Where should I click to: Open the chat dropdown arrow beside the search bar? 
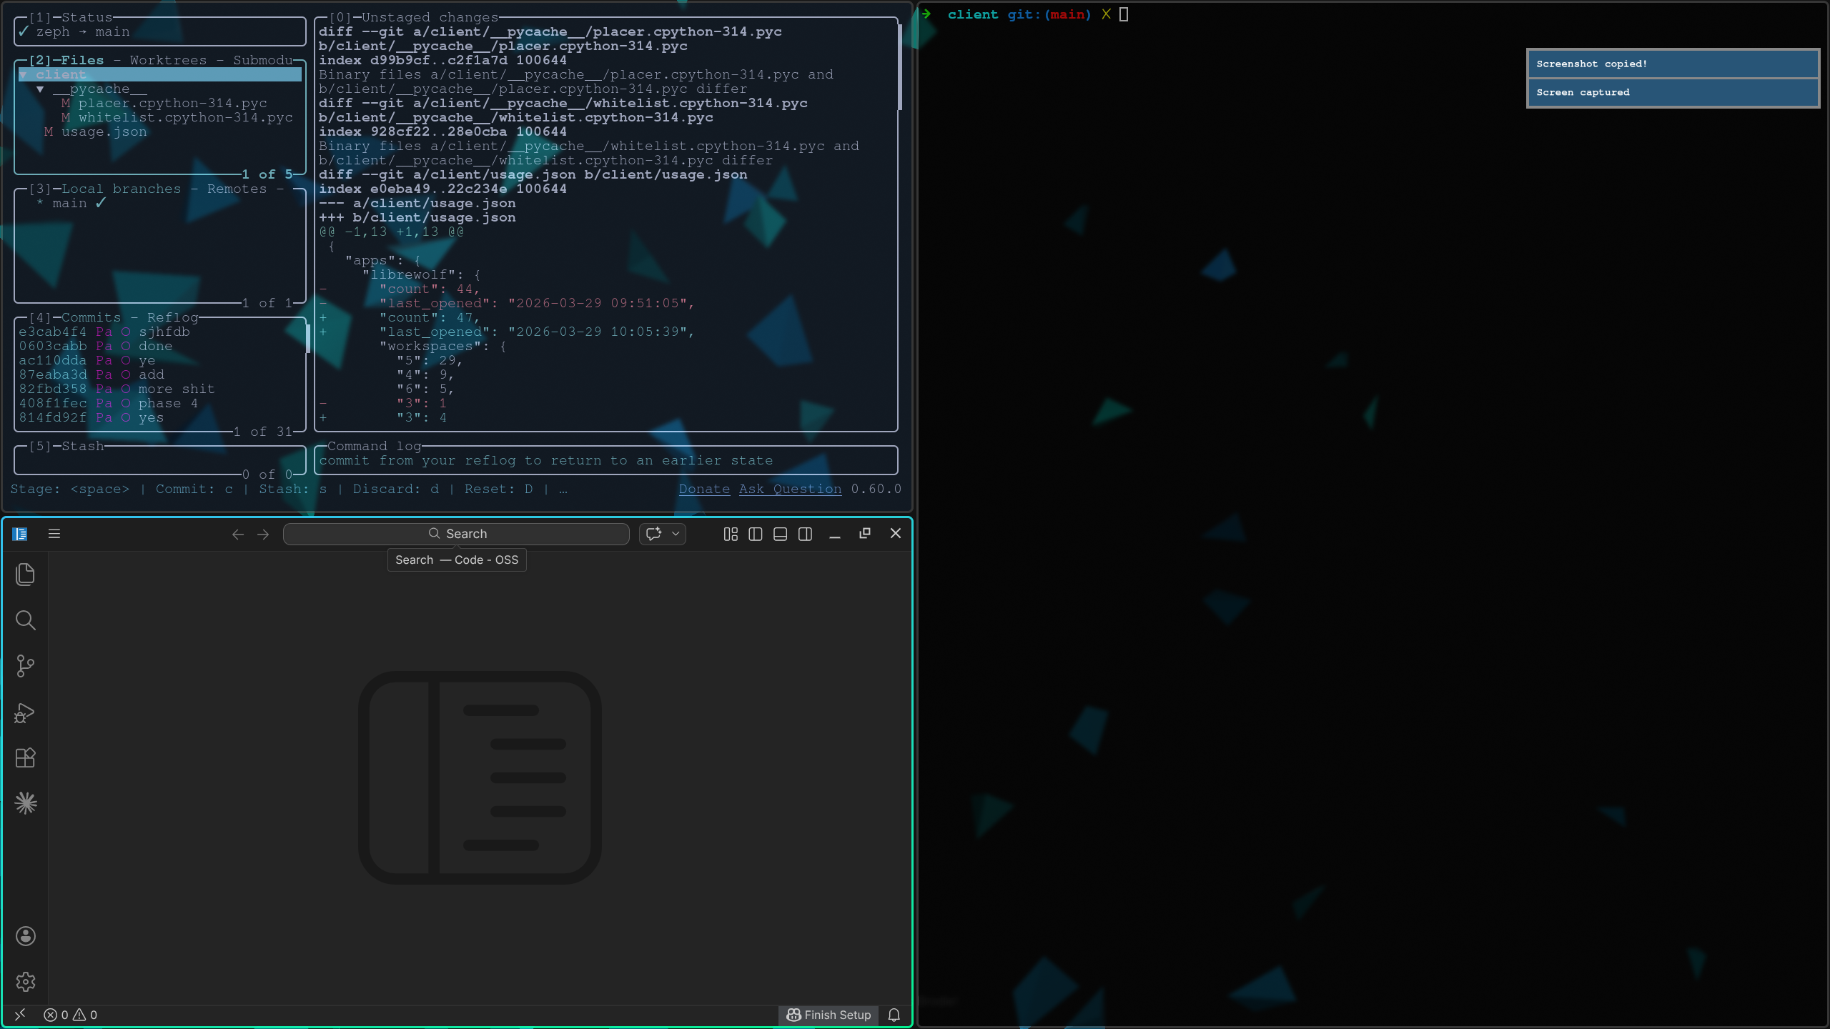676,534
